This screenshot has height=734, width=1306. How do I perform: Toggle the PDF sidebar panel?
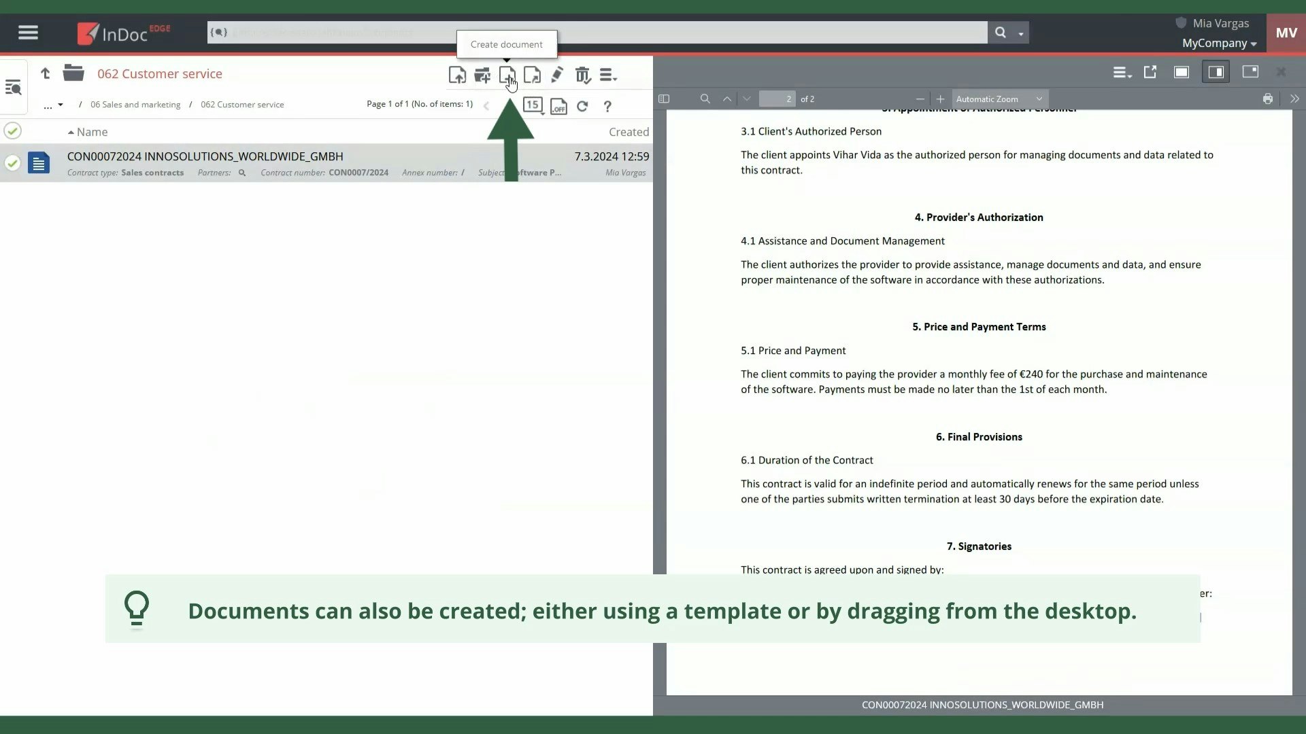tap(665, 99)
